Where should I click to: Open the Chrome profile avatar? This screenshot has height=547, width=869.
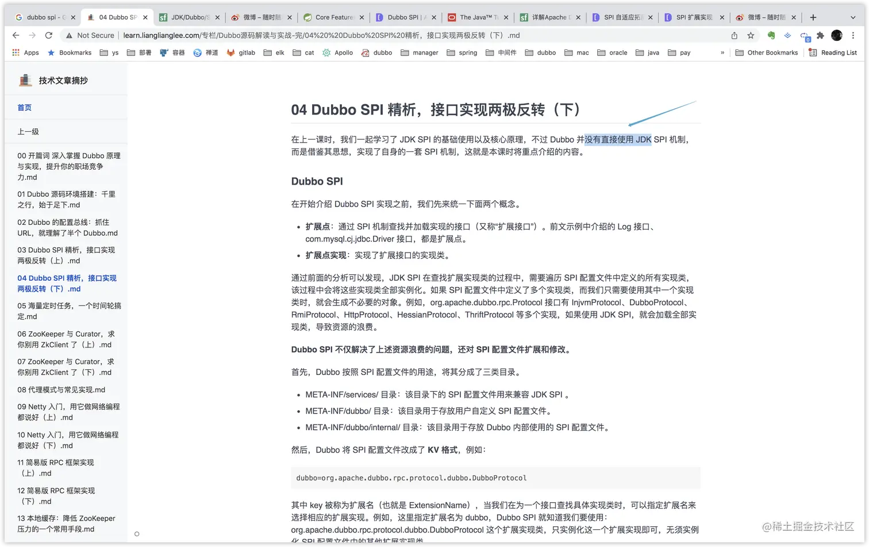[x=837, y=36]
